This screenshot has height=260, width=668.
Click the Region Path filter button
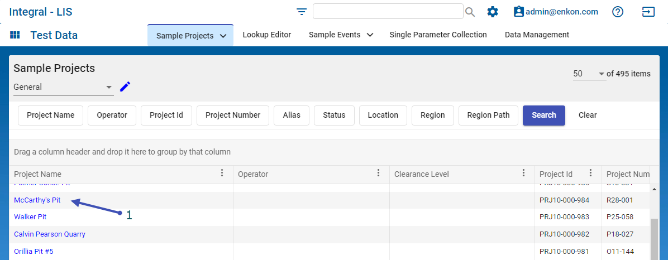click(x=488, y=115)
